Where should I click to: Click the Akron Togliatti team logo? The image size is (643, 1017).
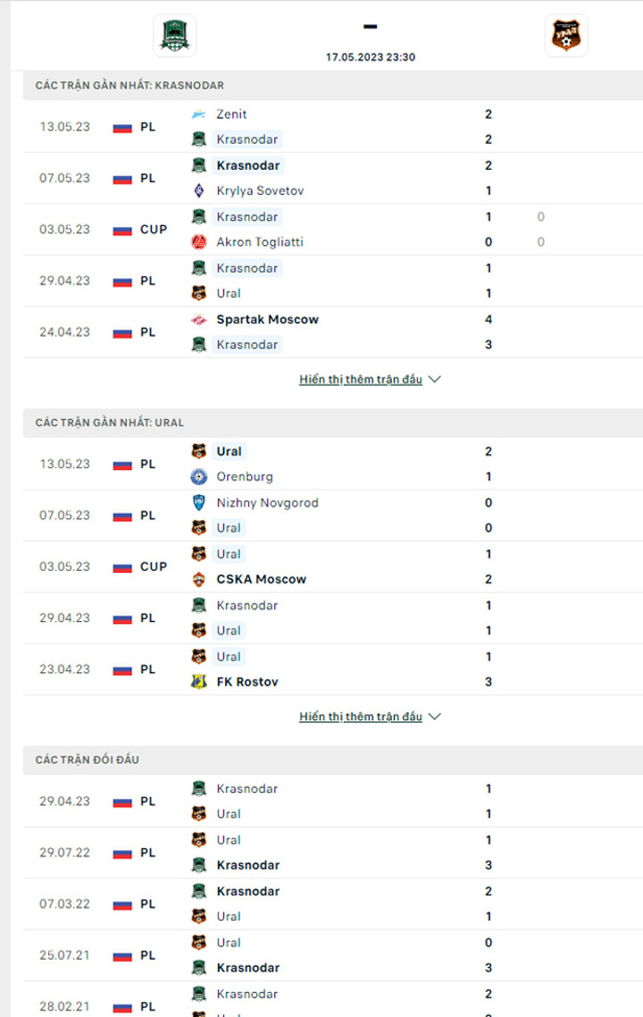[x=199, y=242]
